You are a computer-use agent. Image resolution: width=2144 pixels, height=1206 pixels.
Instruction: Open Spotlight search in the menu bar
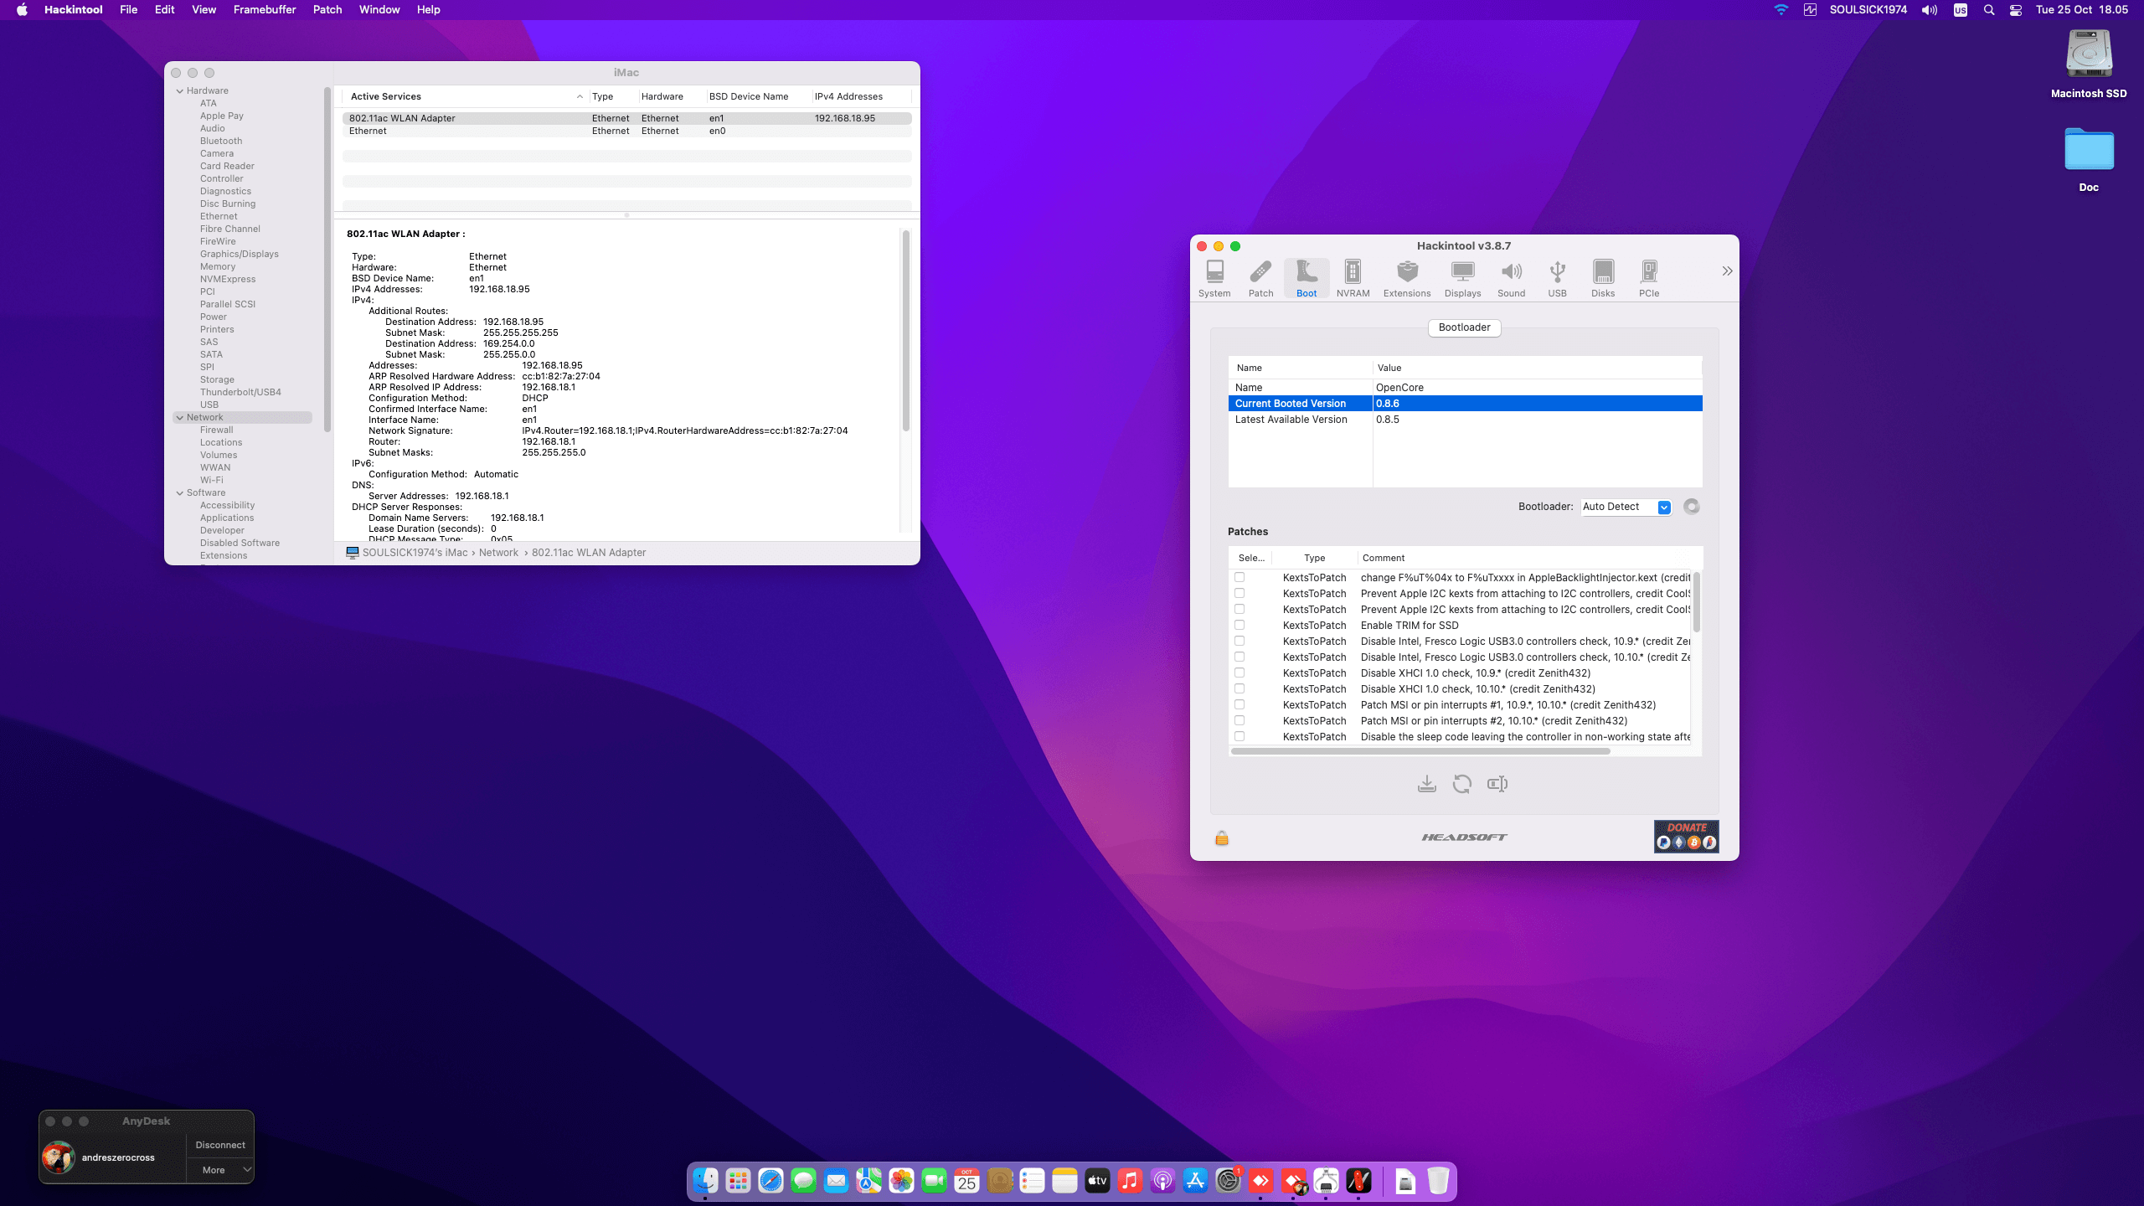1989,10
